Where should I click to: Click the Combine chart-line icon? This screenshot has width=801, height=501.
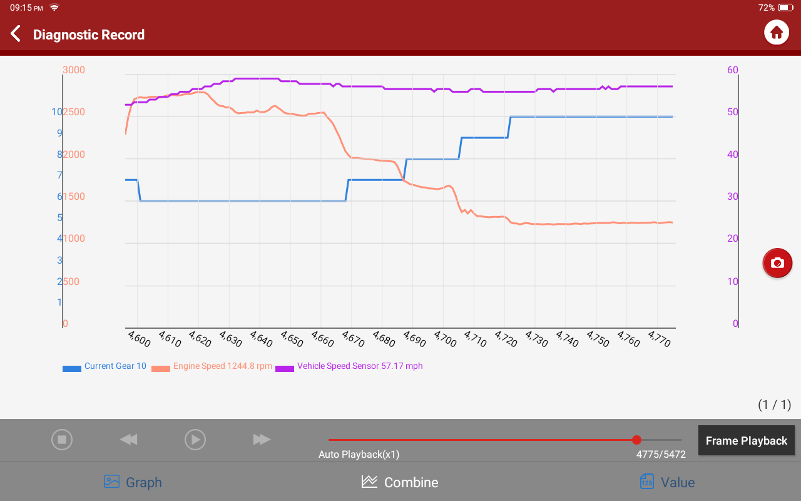[369, 482]
